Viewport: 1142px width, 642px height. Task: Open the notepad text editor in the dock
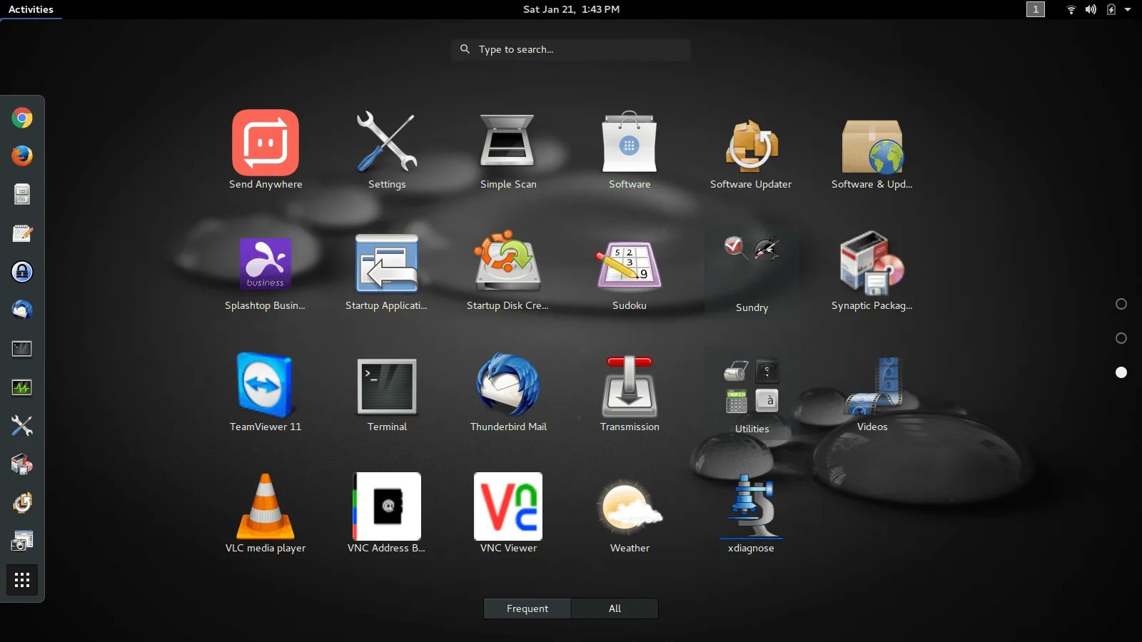tap(22, 233)
